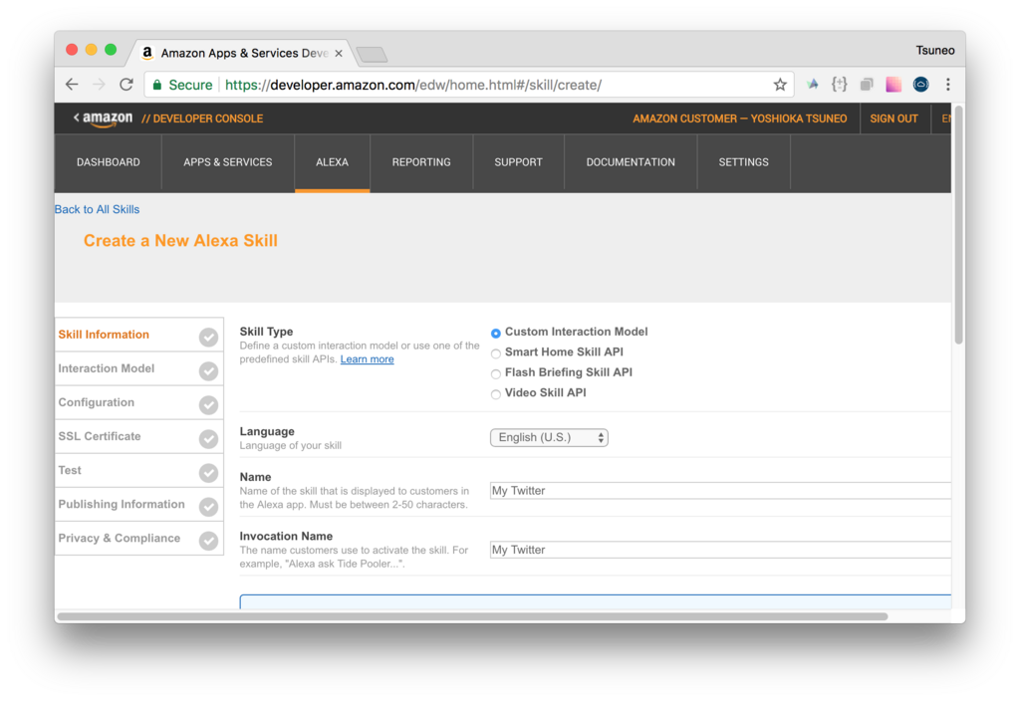Close the Amazon Apps & Services tab
Image resolution: width=1020 pixels, height=701 pixels.
pyautogui.click(x=339, y=54)
